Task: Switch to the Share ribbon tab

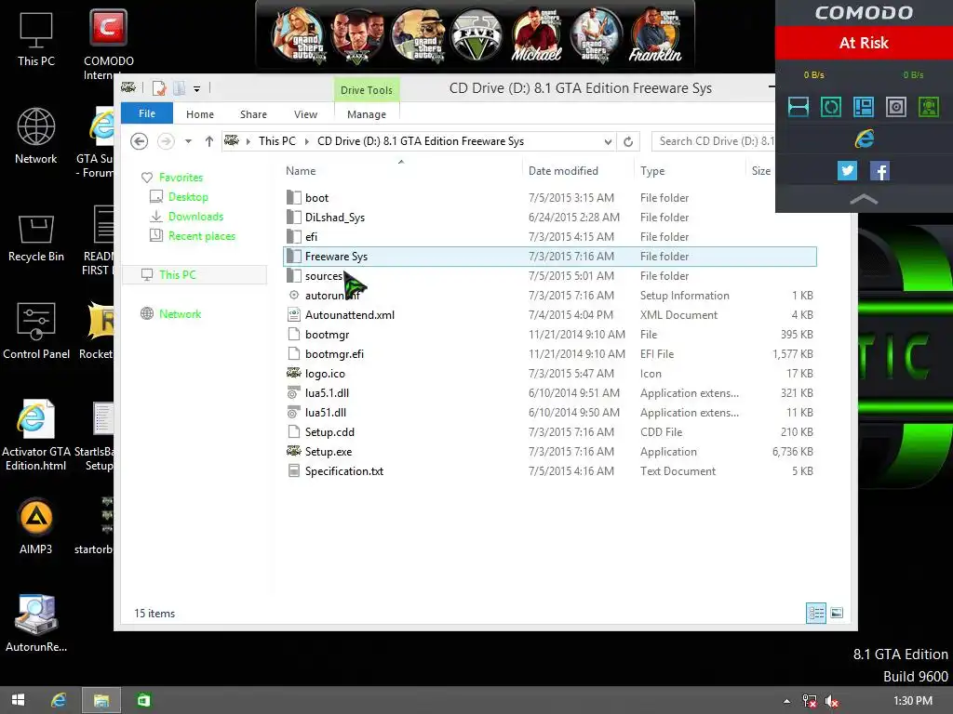Action: tap(253, 114)
